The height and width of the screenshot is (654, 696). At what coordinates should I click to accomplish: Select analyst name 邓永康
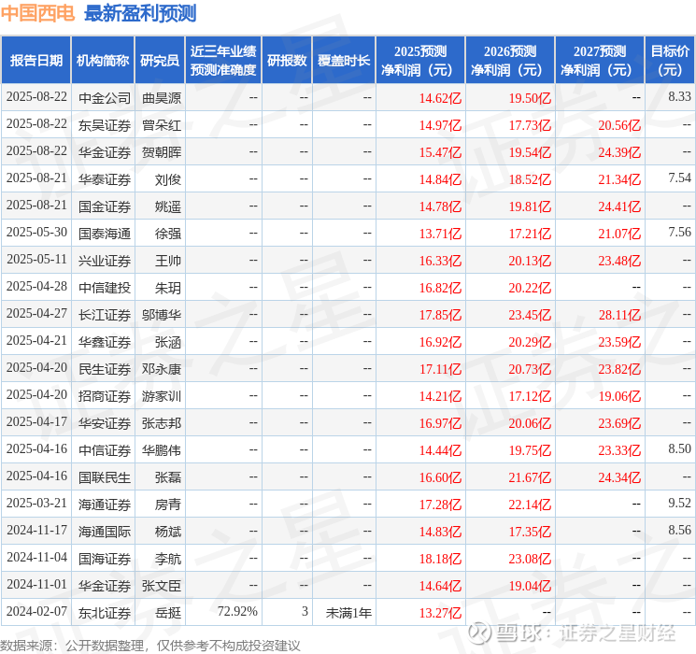click(x=162, y=369)
